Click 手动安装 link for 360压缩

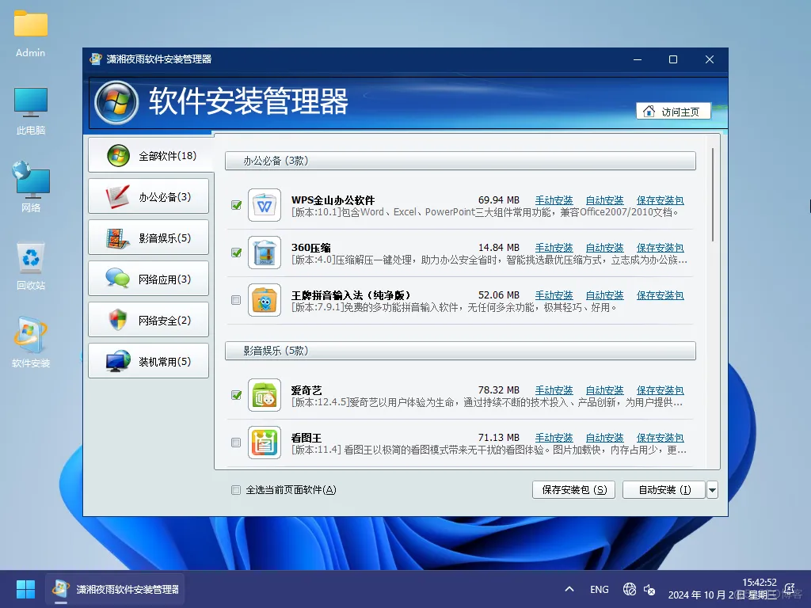click(554, 248)
